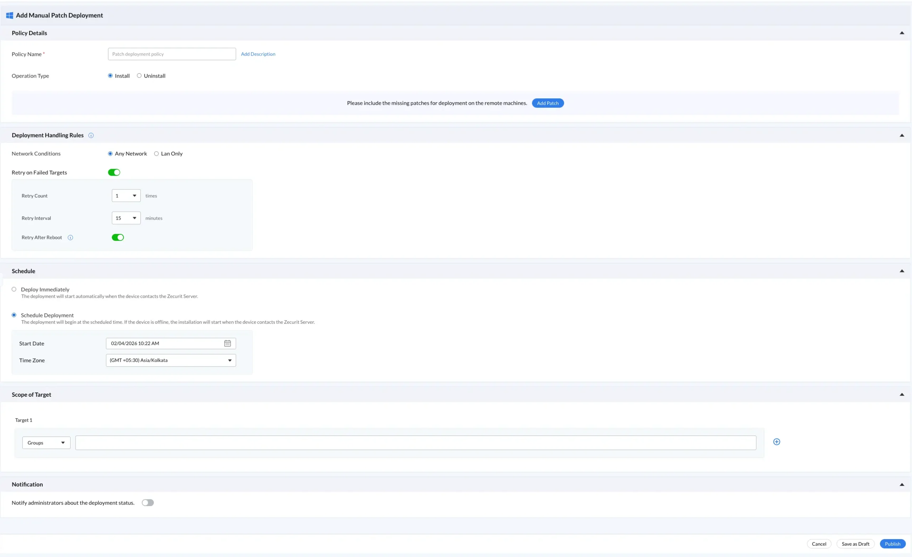This screenshot has width=912, height=557.
Task: Click the Publish button
Action: [x=892, y=544]
